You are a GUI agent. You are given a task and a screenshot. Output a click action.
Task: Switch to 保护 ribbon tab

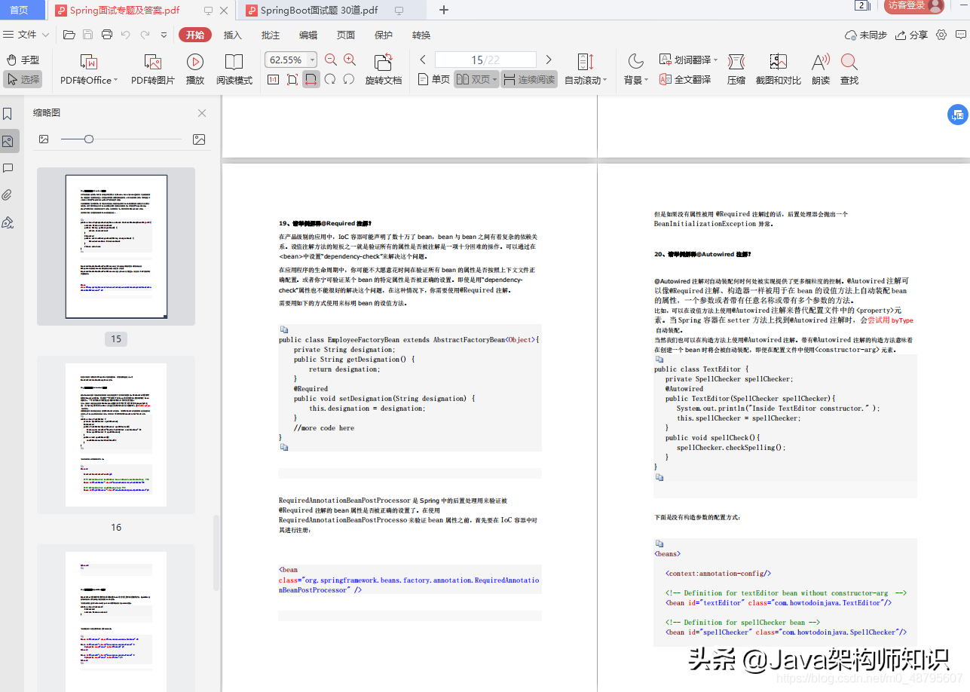(384, 35)
